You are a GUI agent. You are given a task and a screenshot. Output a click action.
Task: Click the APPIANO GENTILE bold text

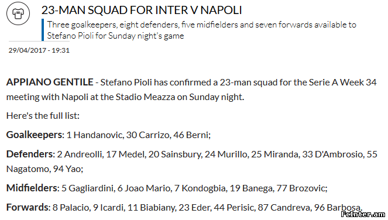(x=50, y=82)
